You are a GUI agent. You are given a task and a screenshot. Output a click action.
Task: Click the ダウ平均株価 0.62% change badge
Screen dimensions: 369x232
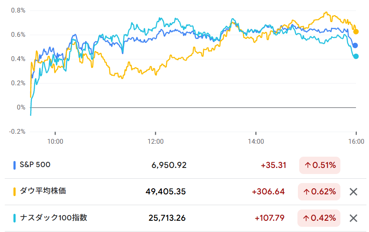tap(320, 192)
